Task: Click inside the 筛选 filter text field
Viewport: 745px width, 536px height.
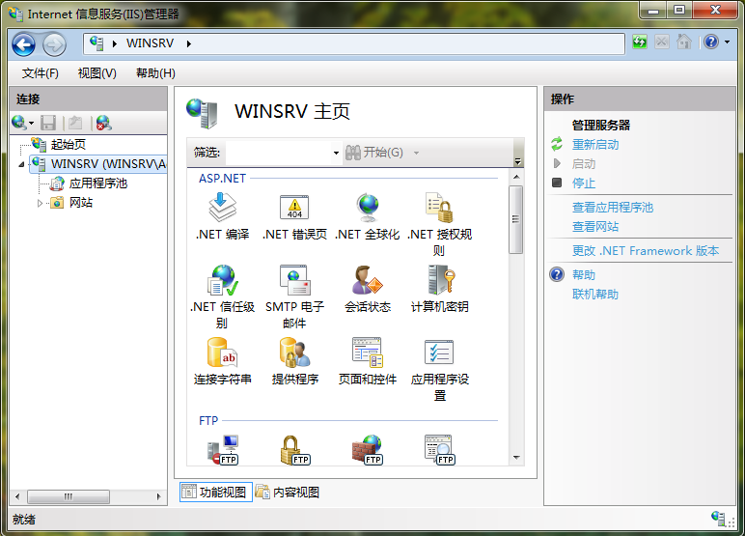Action: pos(278,154)
